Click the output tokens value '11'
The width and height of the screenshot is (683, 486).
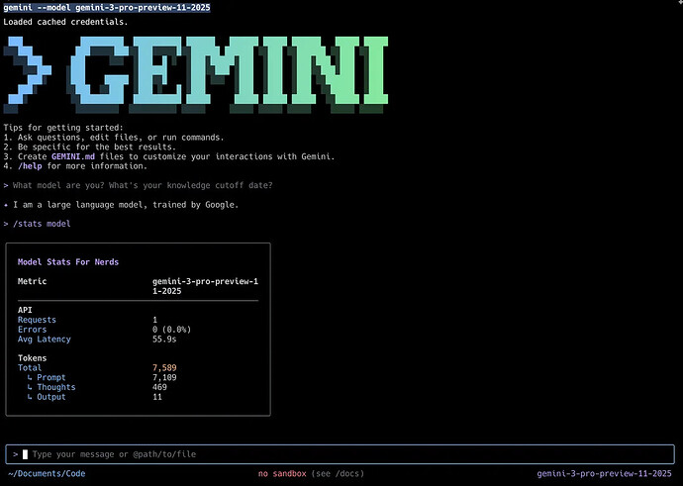[x=157, y=397]
